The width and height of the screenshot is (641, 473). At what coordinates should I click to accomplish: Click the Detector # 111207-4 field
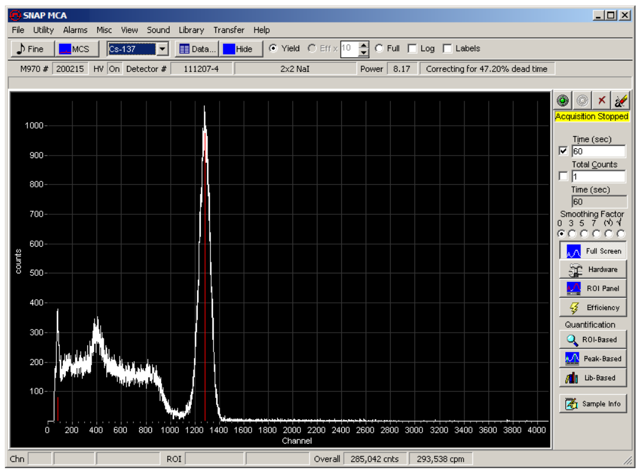point(201,69)
